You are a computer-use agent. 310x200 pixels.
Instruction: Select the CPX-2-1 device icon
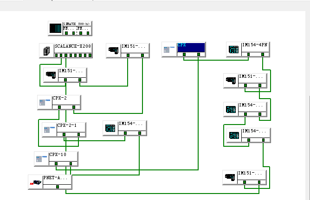(x=49, y=130)
